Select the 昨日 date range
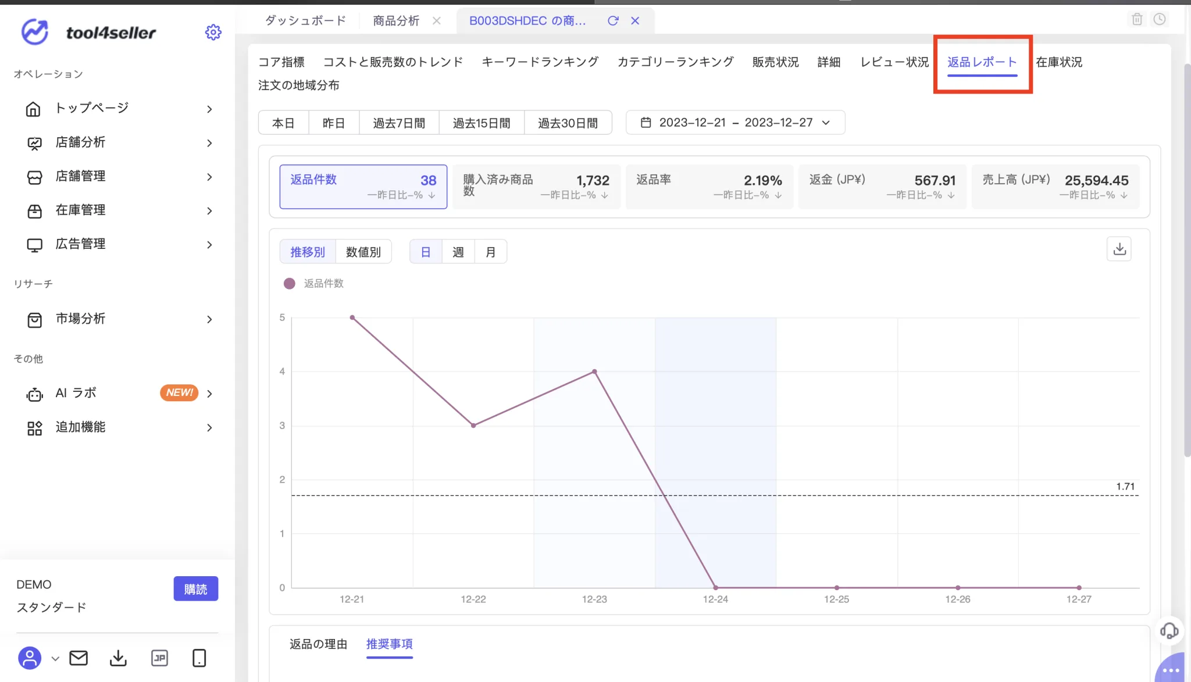Image resolution: width=1191 pixels, height=682 pixels. (x=334, y=123)
